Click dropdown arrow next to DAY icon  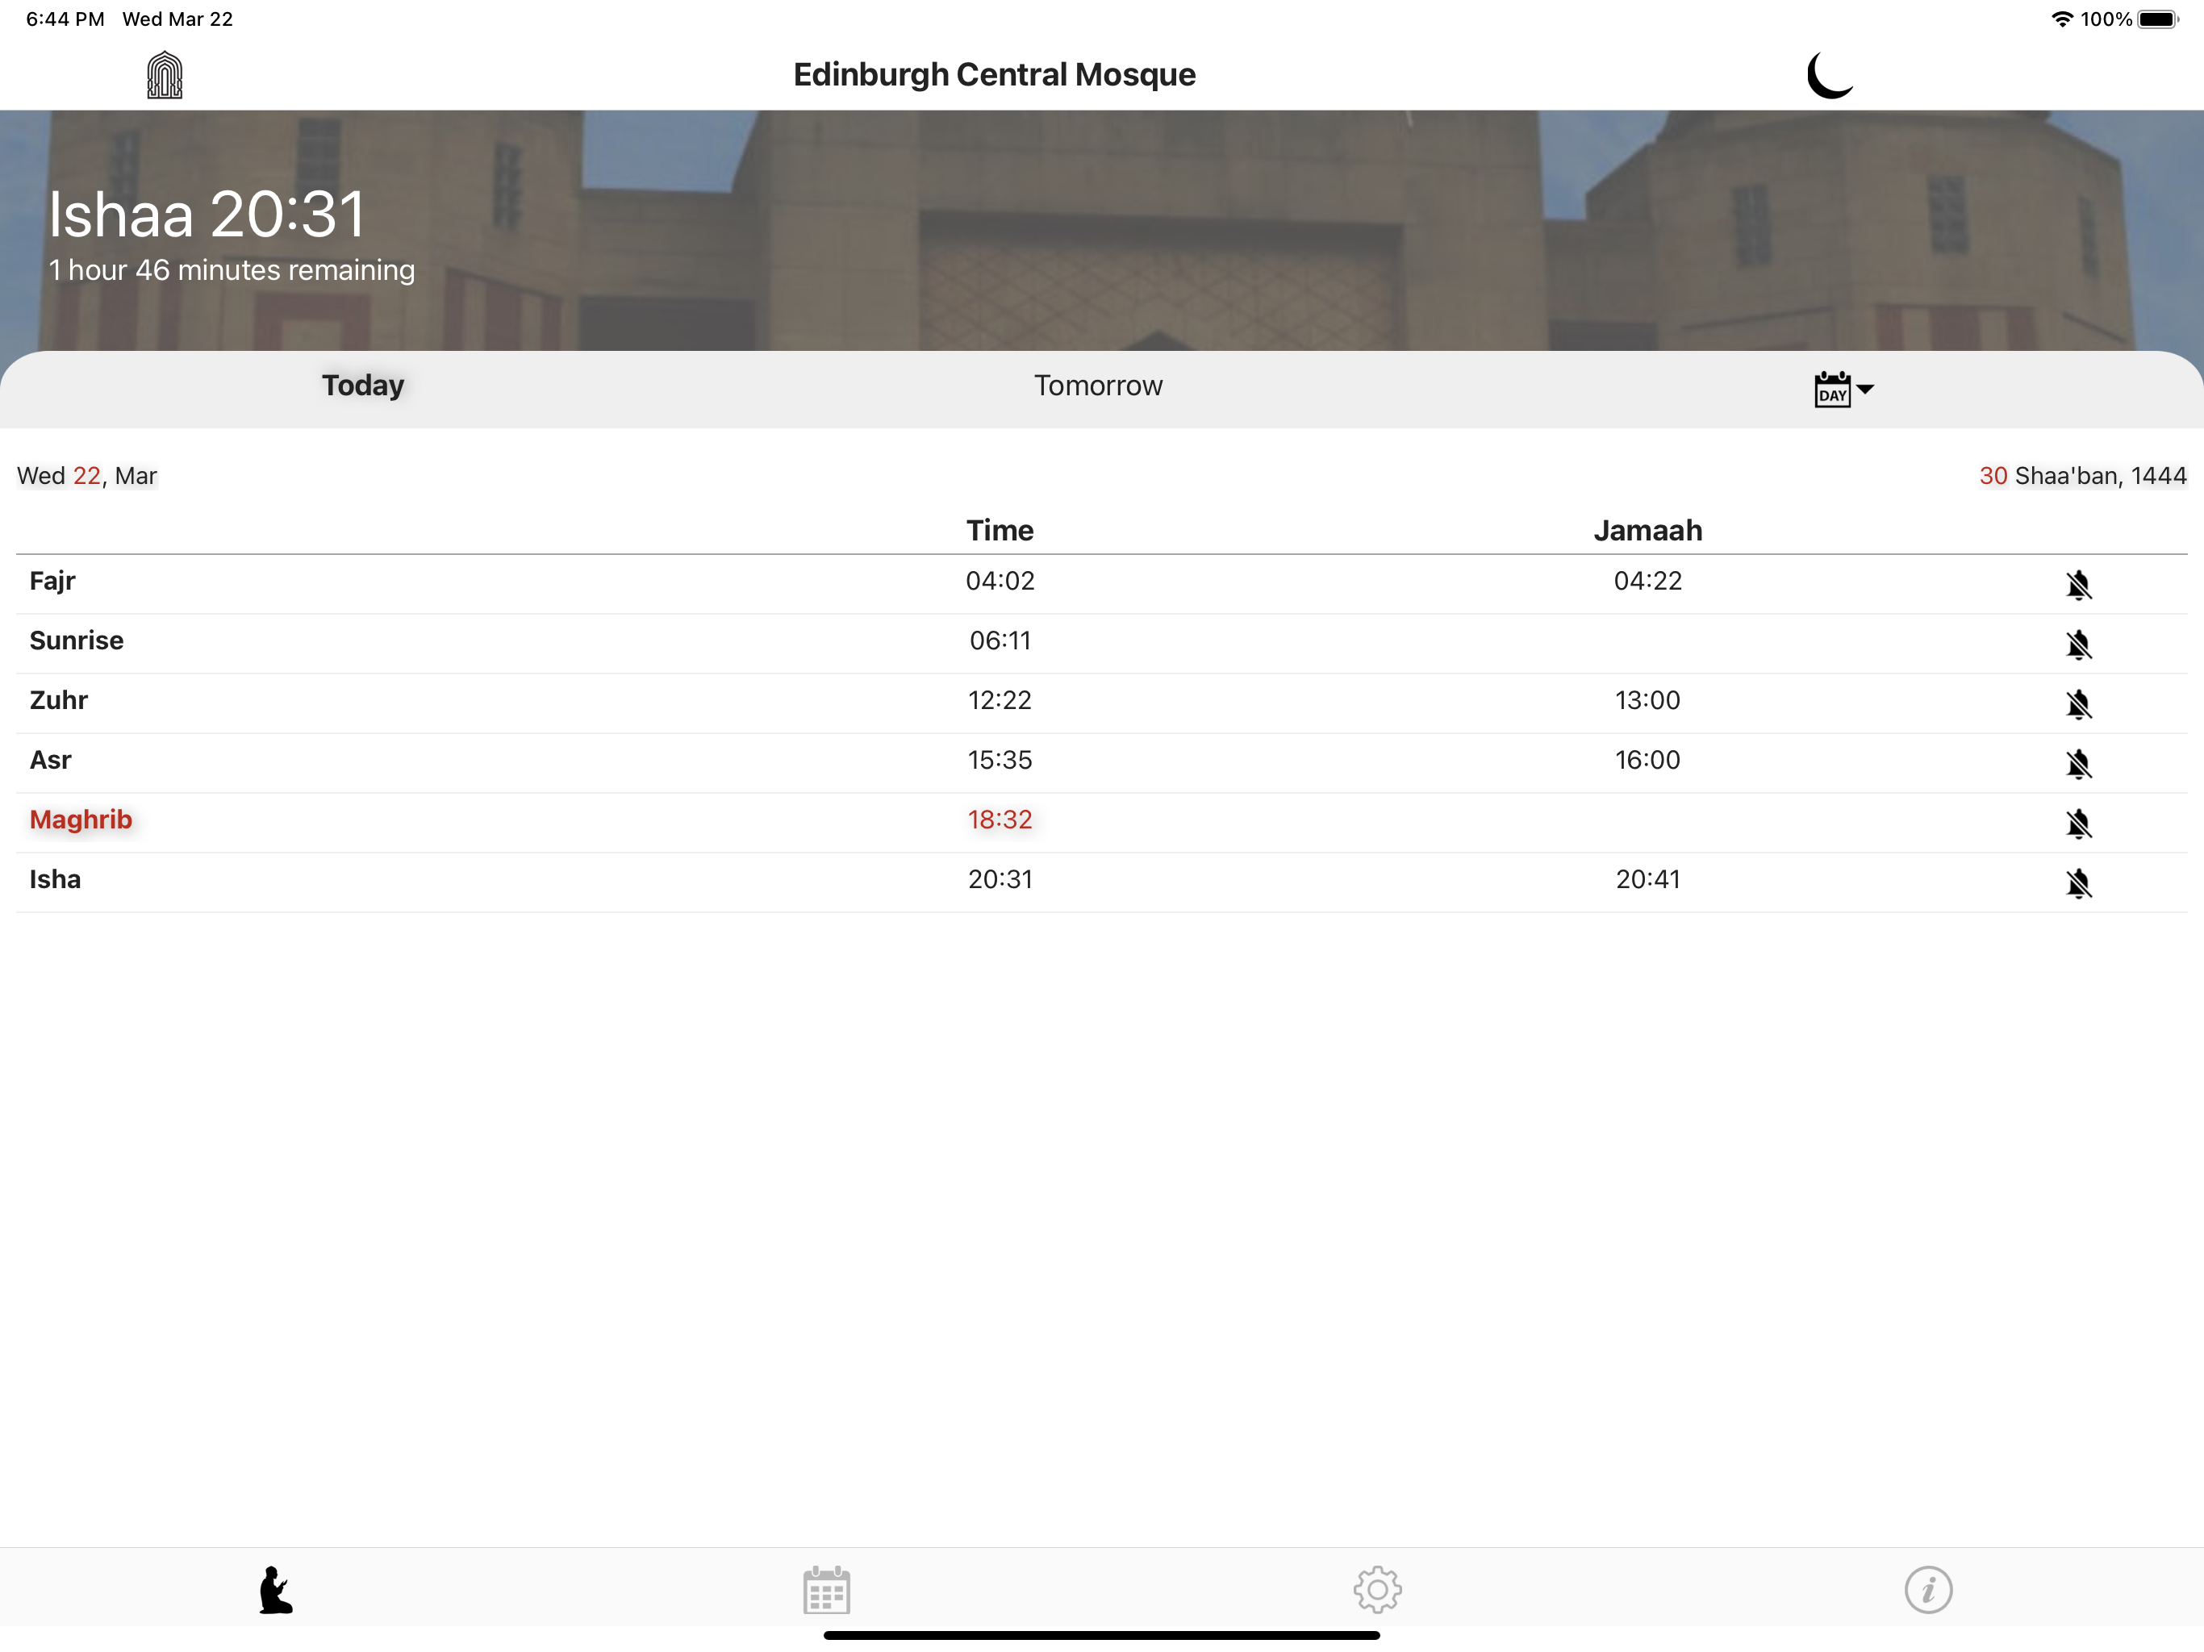[x=1865, y=390]
